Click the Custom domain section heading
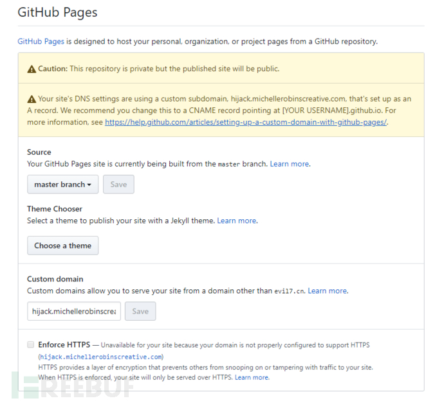The height and width of the screenshot is (403, 444). pyautogui.click(x=55, y=279)
